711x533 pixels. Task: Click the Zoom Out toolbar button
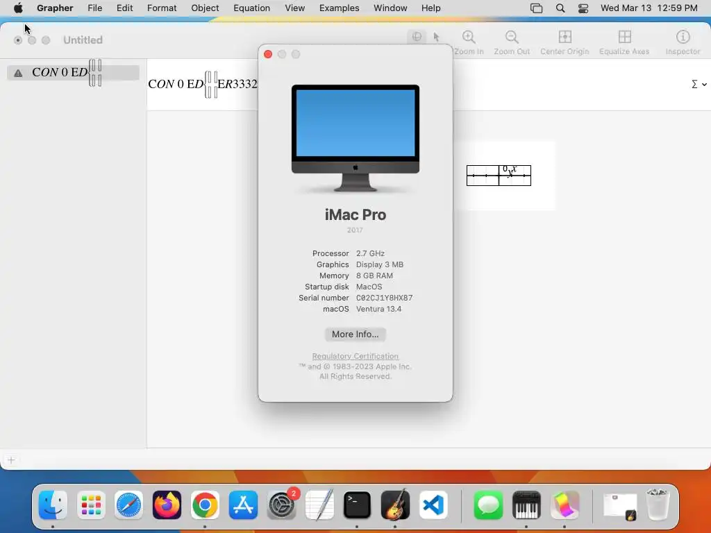tap(512, 42)
